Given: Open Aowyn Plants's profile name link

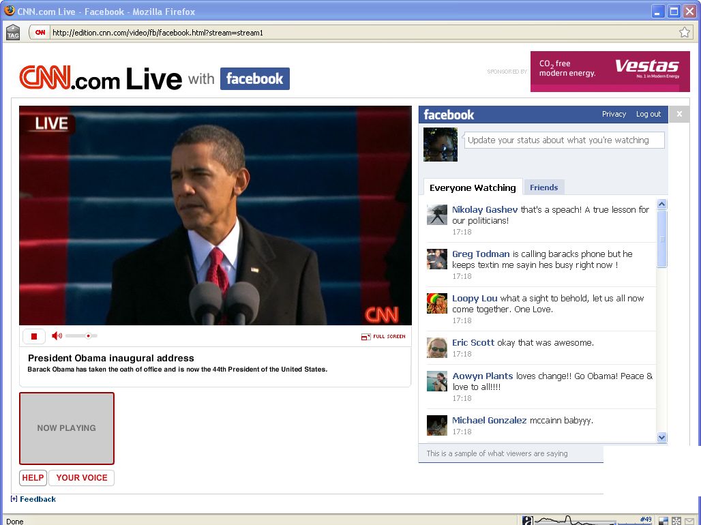Looking at the screenshot, I should (482, 376).
